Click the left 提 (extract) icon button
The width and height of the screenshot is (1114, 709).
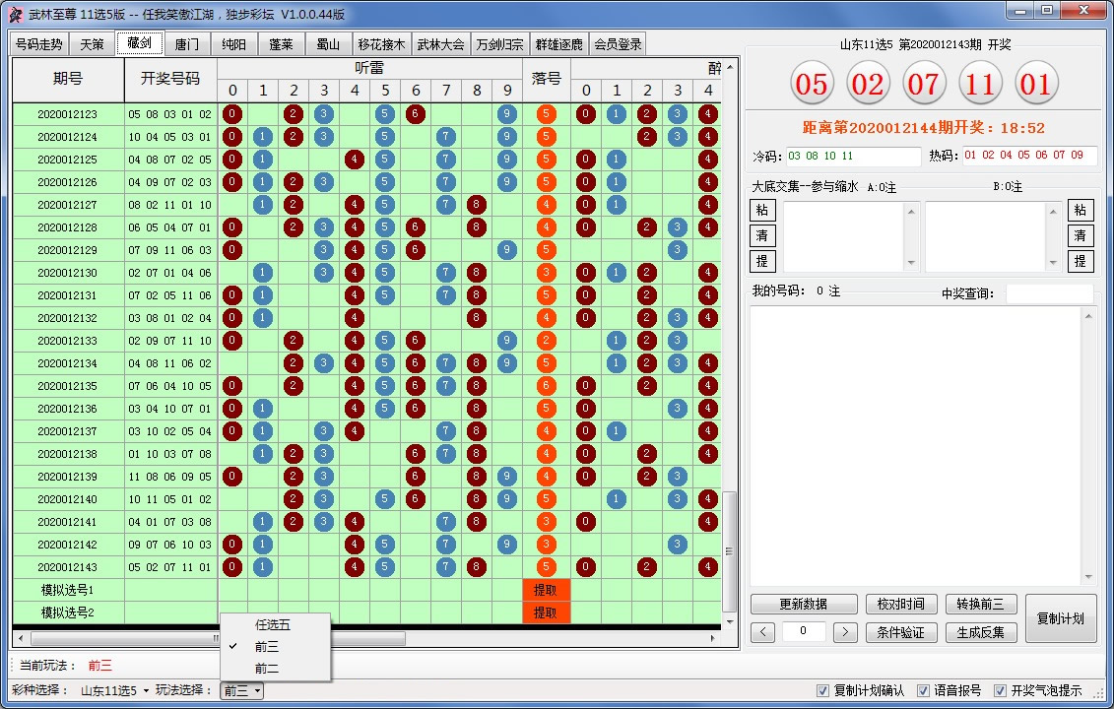click(761, 261)
